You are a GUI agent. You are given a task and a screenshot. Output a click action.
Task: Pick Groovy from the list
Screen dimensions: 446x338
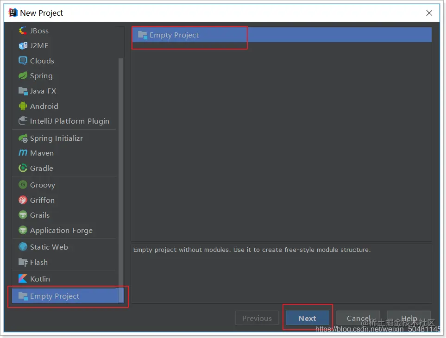tap(65, 185)
